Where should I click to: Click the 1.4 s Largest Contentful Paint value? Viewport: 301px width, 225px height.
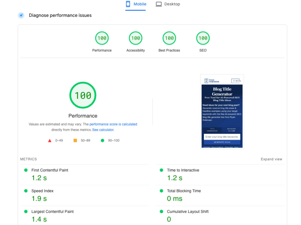[x=39, y=219]
